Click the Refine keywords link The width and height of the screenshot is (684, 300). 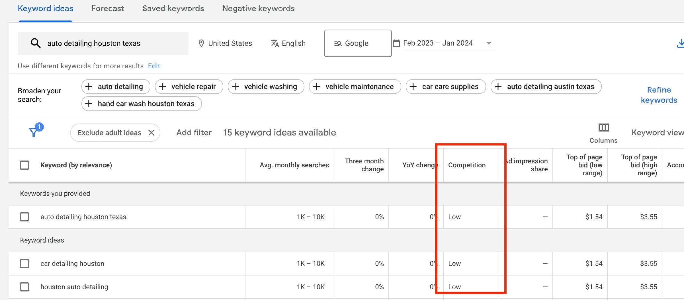[659, 95]
